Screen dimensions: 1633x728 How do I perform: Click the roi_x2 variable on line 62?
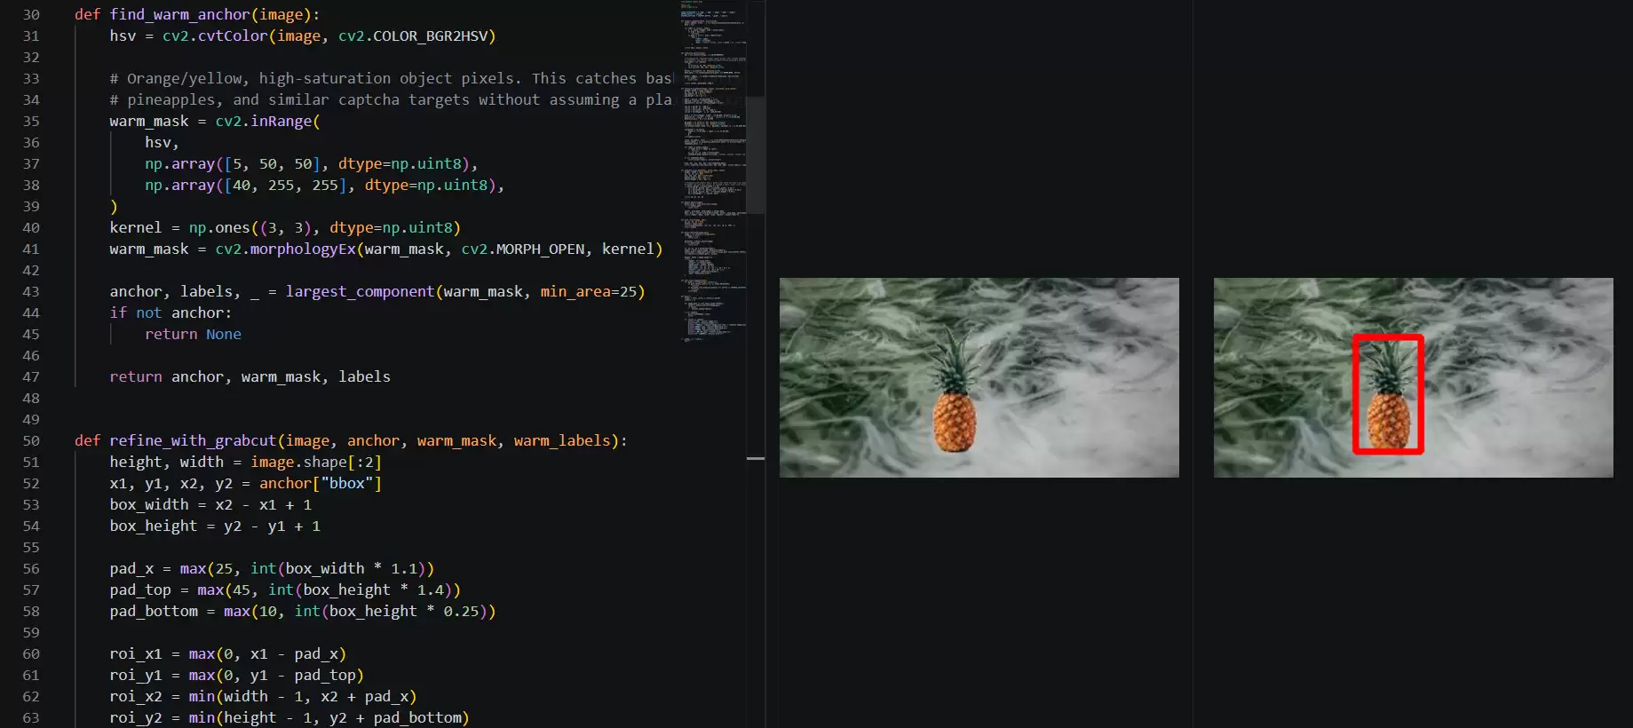click(x=136, y=696)
